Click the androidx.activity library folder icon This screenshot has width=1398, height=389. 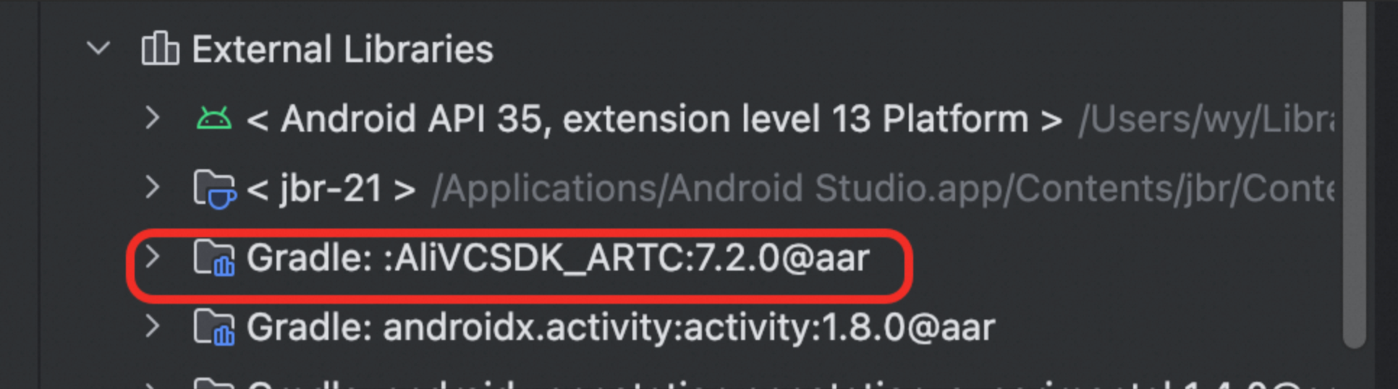pos(214,328)
